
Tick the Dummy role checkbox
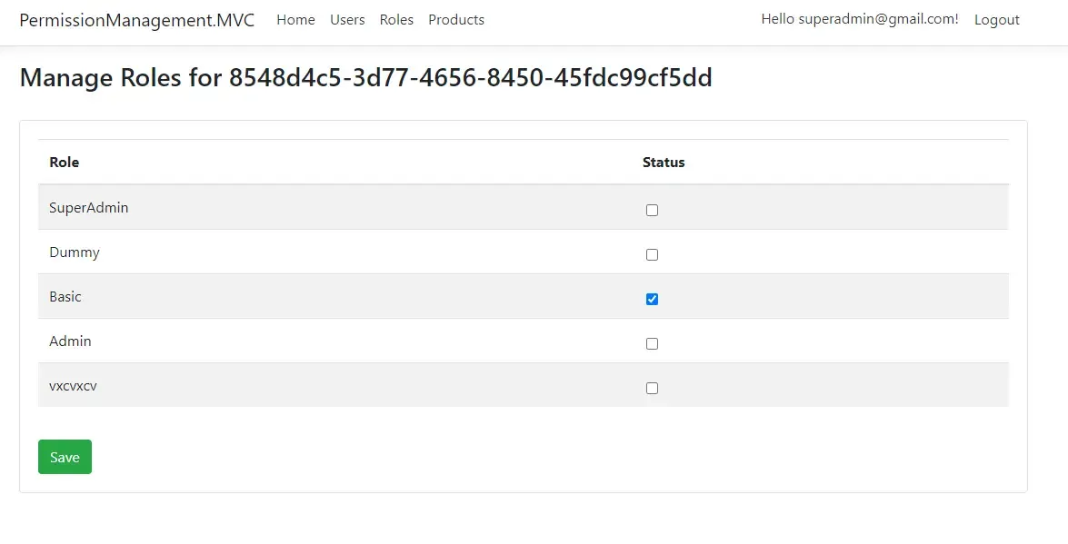click(652, 254)
